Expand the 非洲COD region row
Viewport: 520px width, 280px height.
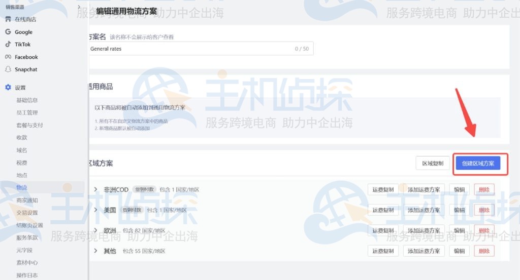(x=95, y=190)
